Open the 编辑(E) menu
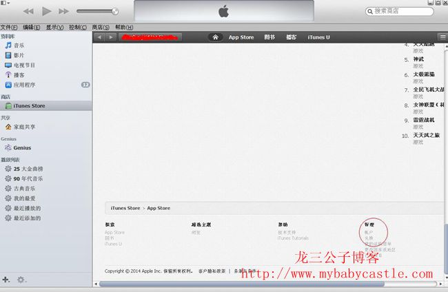 32,28
